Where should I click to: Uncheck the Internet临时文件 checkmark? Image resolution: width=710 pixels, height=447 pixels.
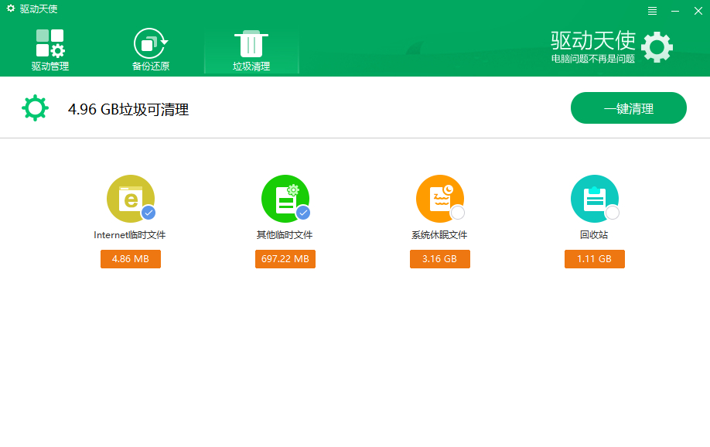click(x=148, y=213)
